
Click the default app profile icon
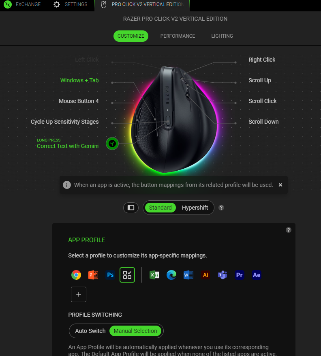coord(127,275)
